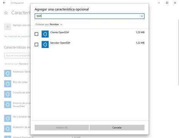Screen dimensions: 179x138
Task: Clear the SSH search text
Action: tap(142, 16)
